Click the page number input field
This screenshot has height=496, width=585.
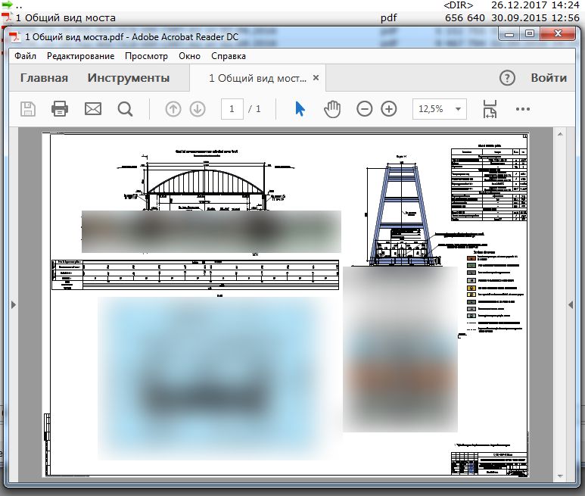(x=232, y=109)
